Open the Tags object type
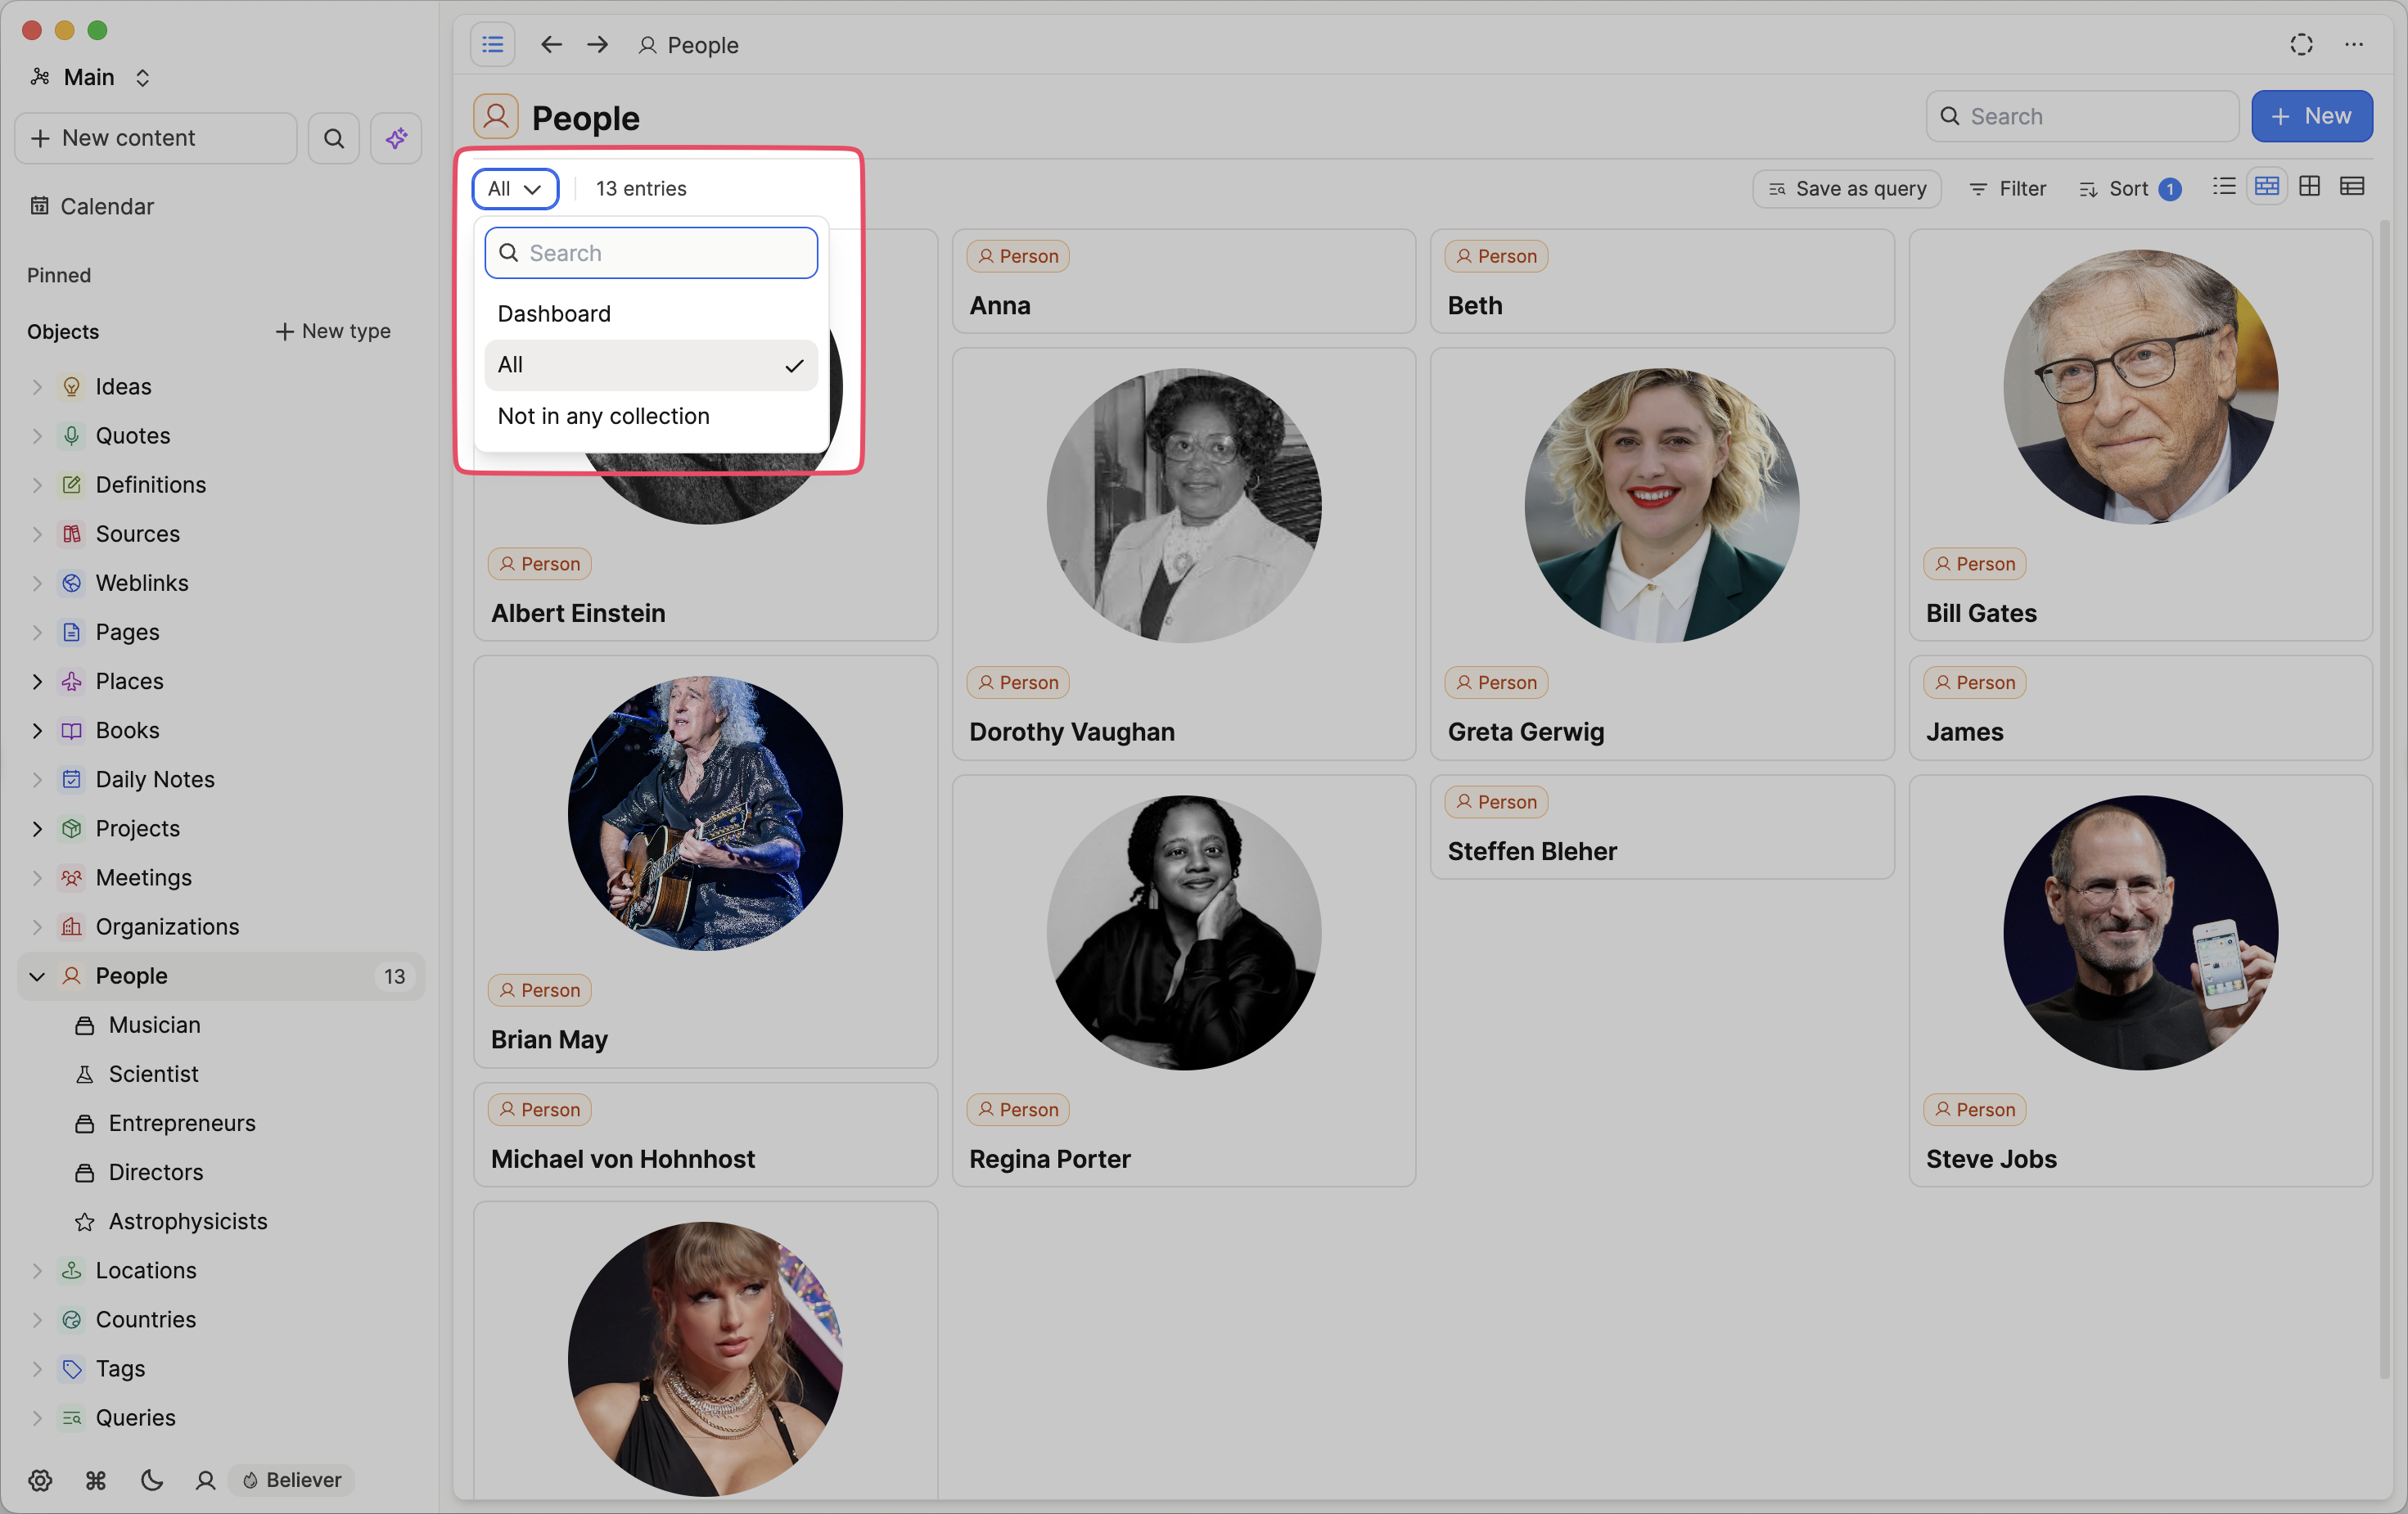This screenshot has height=1514, width=2408. pos(120,1369)
